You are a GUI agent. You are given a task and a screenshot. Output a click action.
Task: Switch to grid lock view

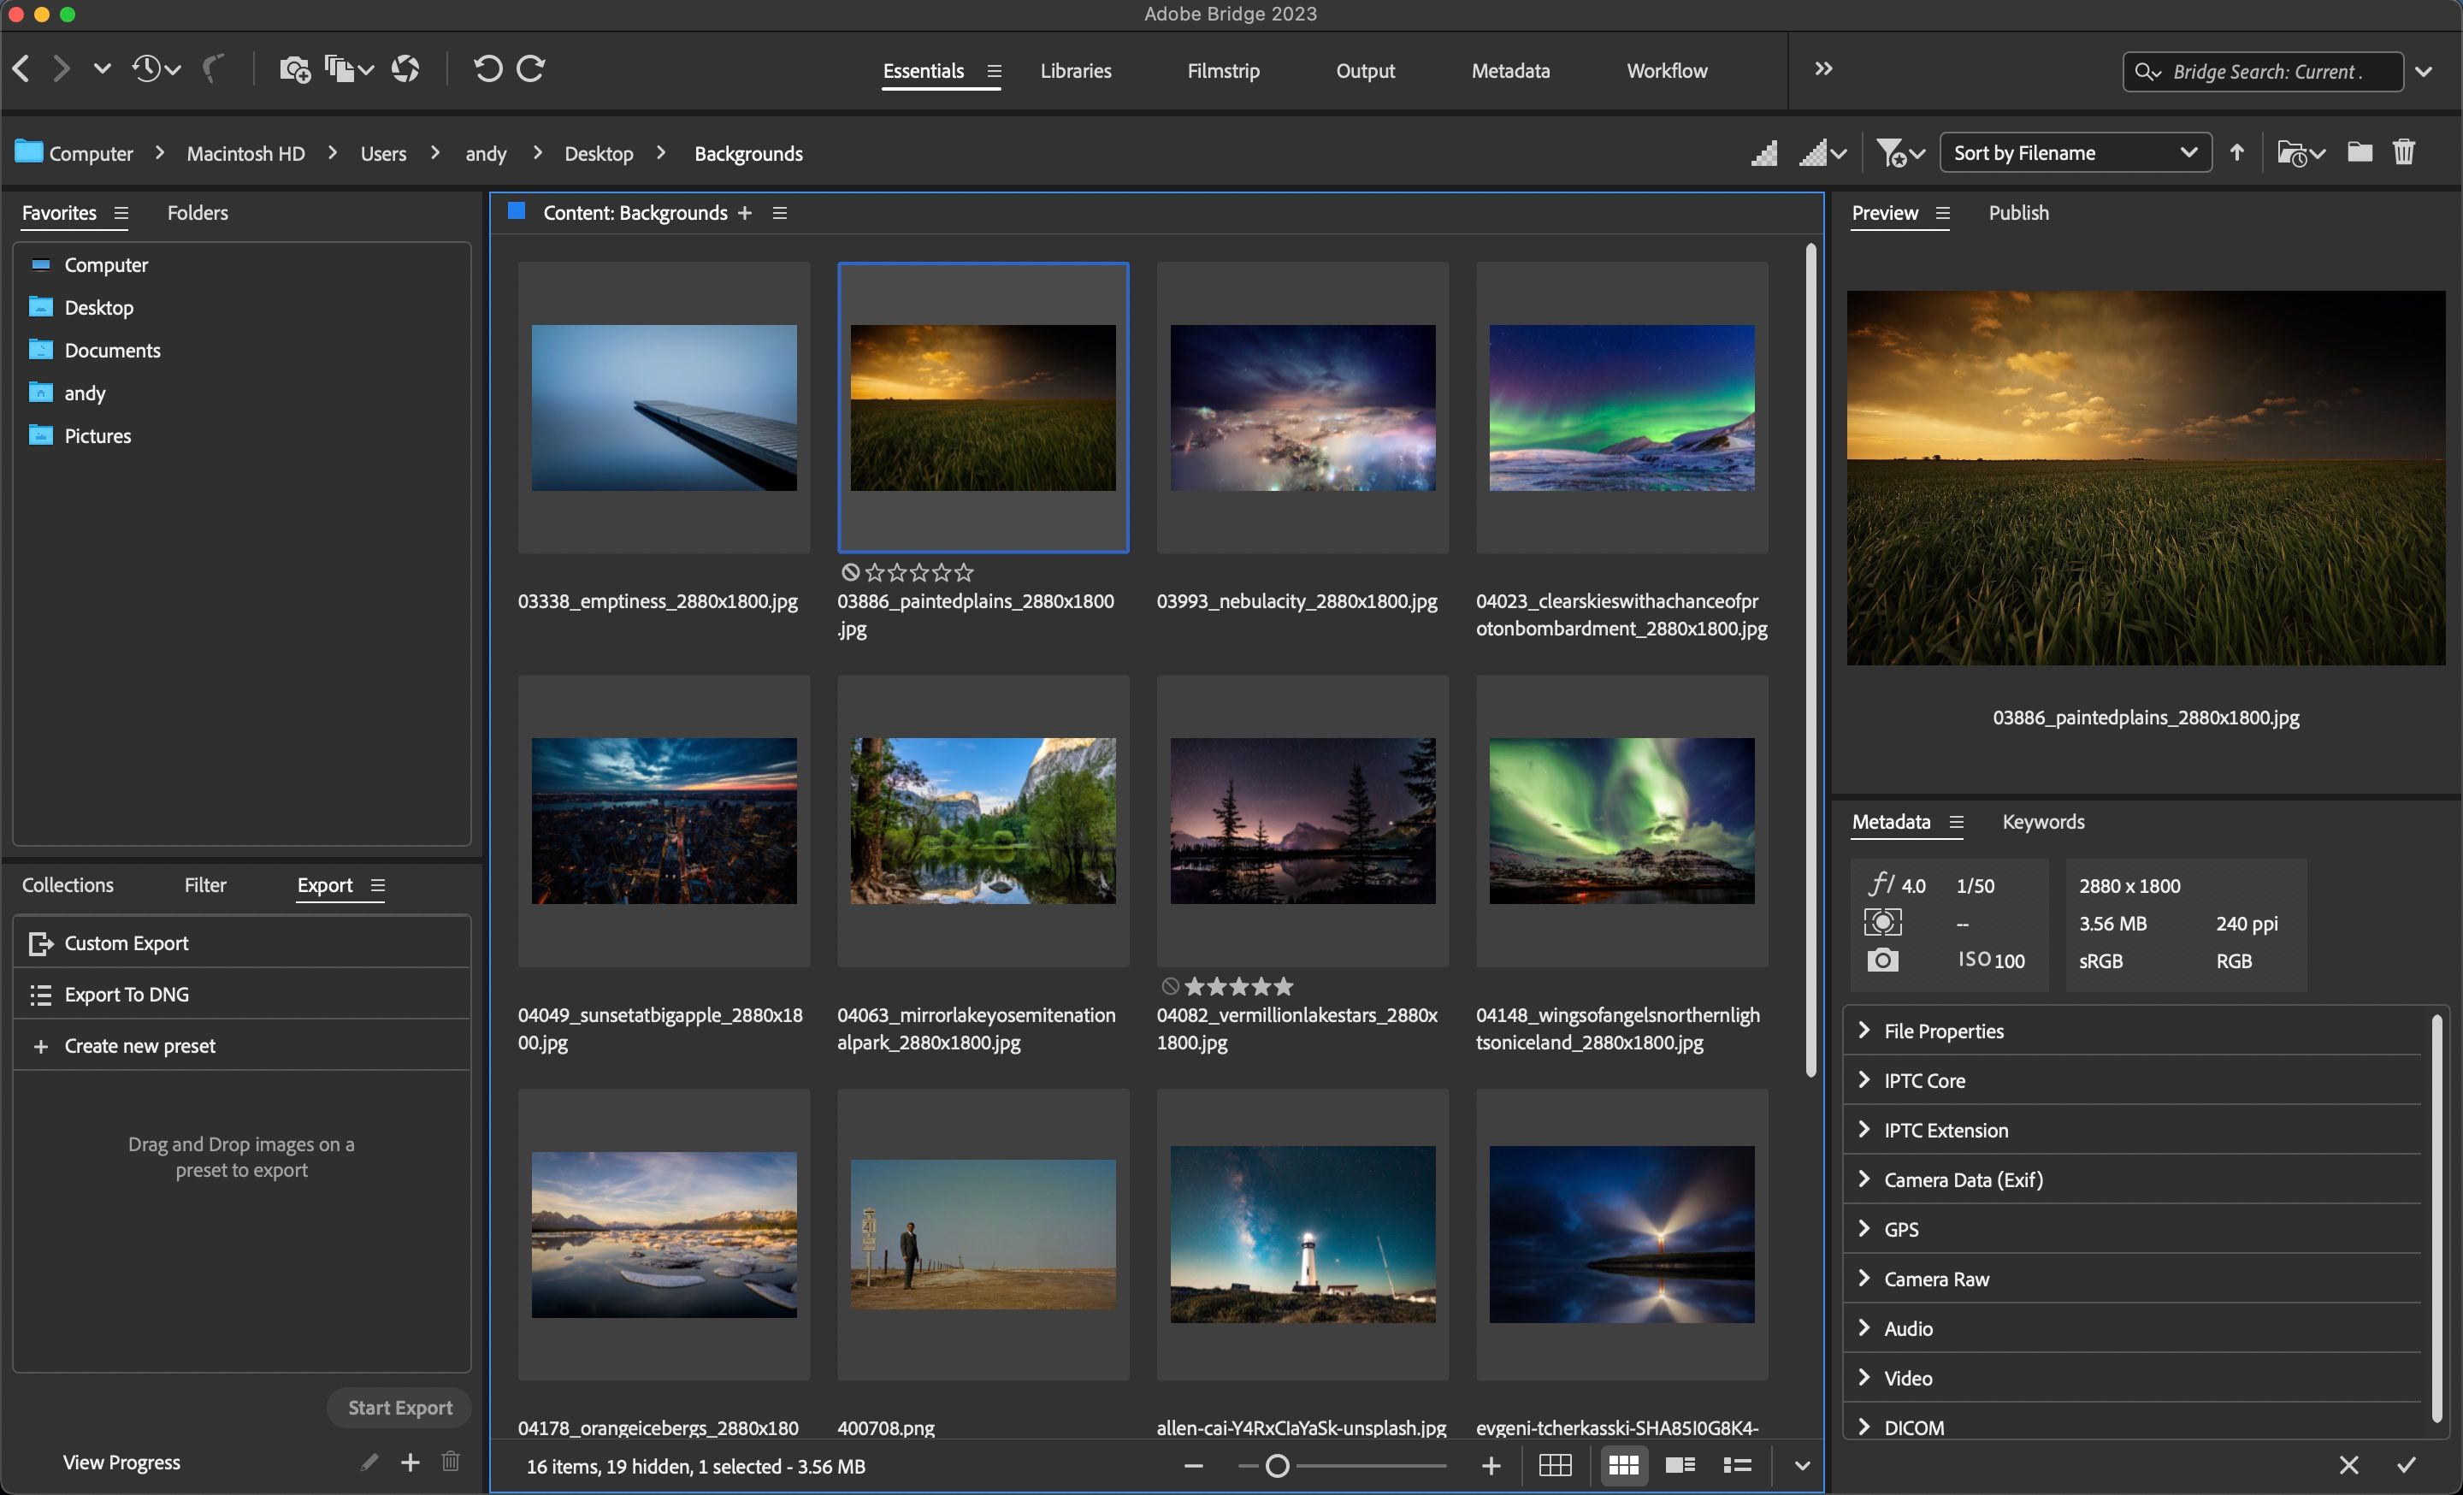(1555, 1465)
